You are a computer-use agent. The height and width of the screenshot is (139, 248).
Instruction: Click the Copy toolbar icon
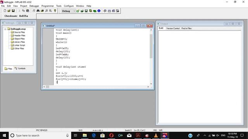[x=23, y=11]
